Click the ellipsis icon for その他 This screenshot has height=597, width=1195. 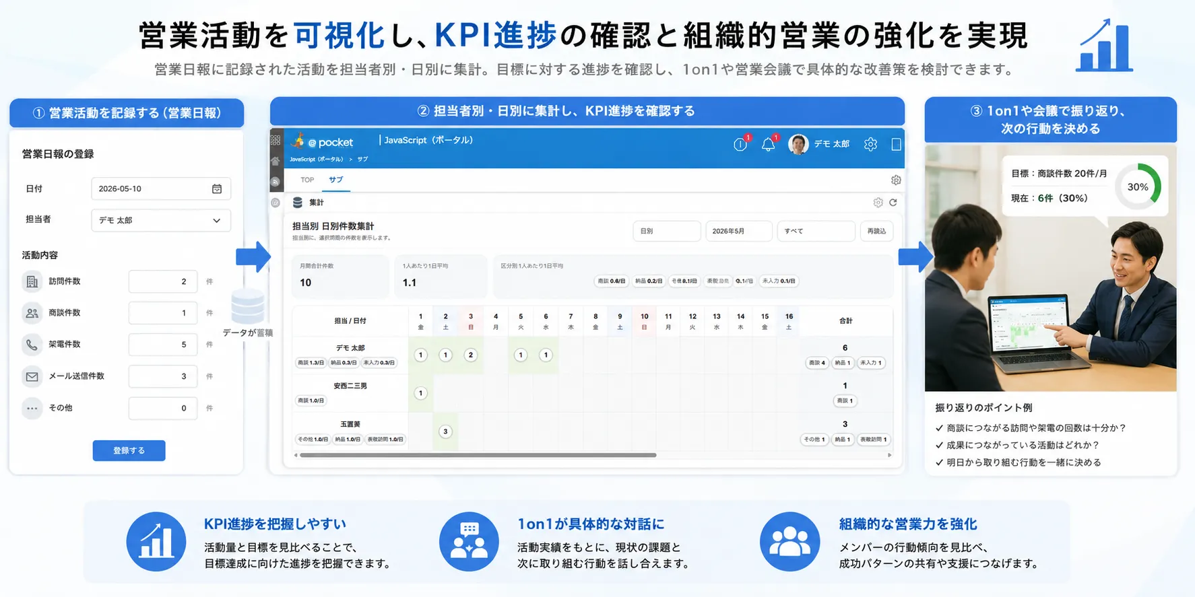[32, 408]
